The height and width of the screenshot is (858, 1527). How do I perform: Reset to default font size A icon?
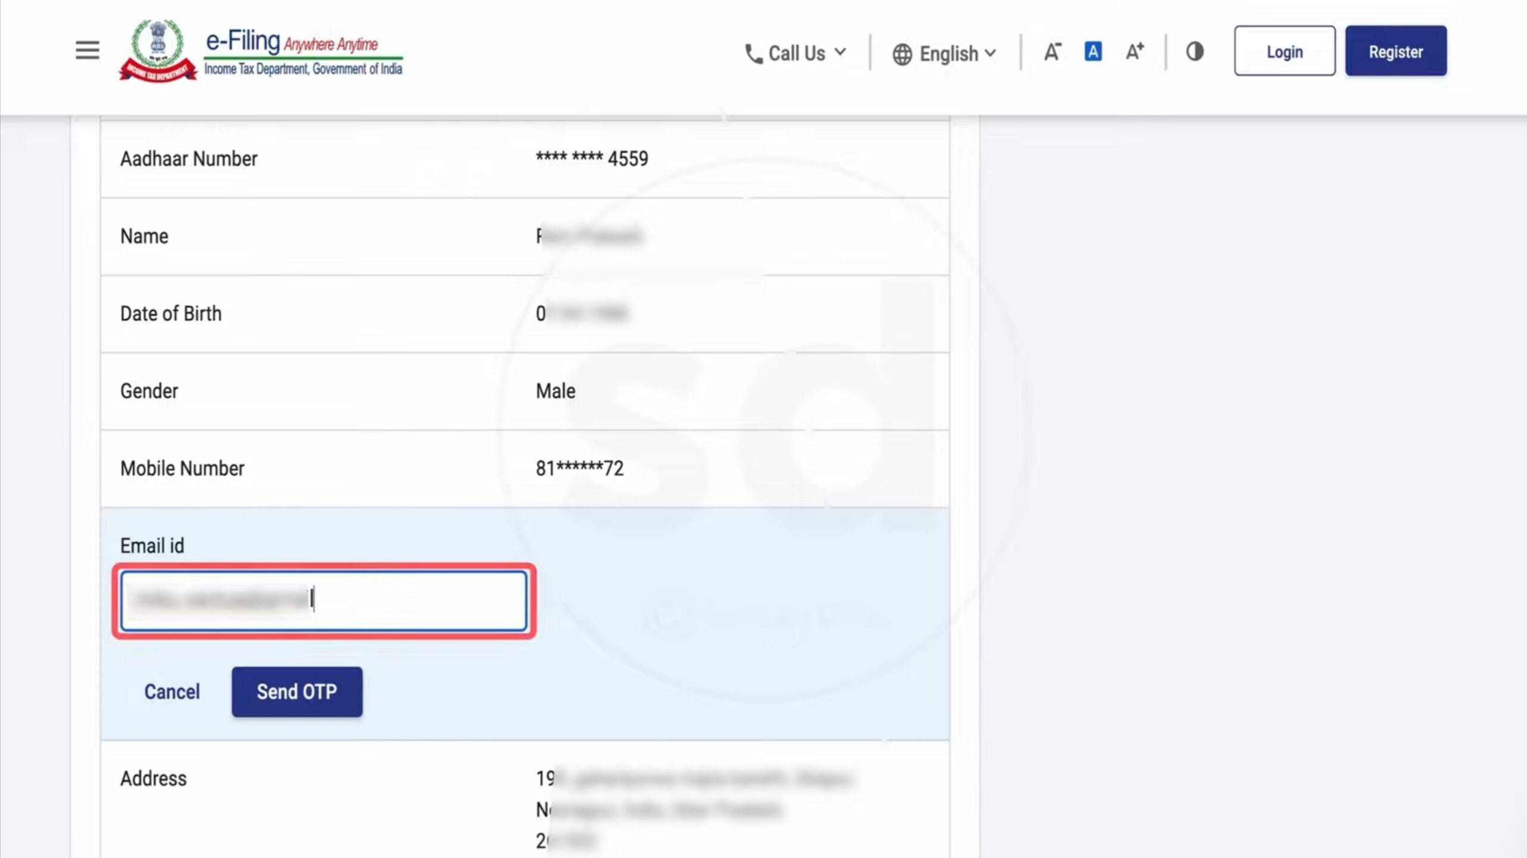click(1093, 52)
